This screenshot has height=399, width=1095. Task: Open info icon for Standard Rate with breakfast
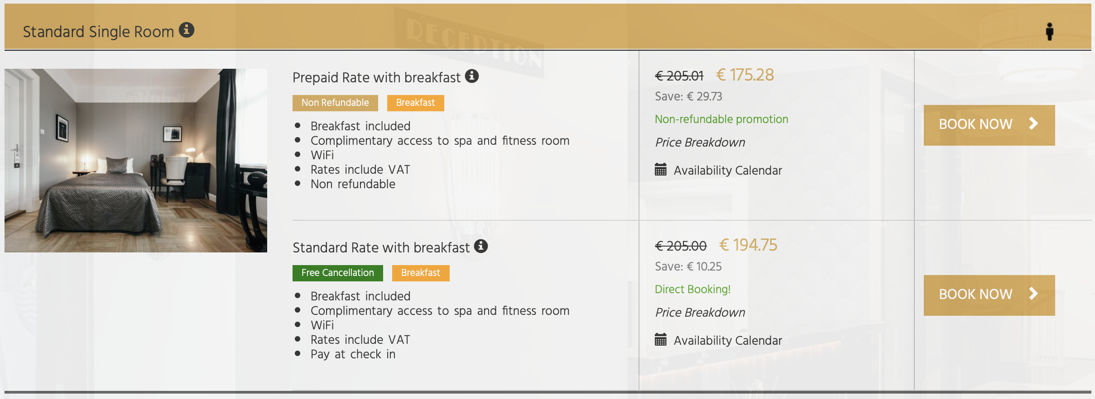(481, 247)
